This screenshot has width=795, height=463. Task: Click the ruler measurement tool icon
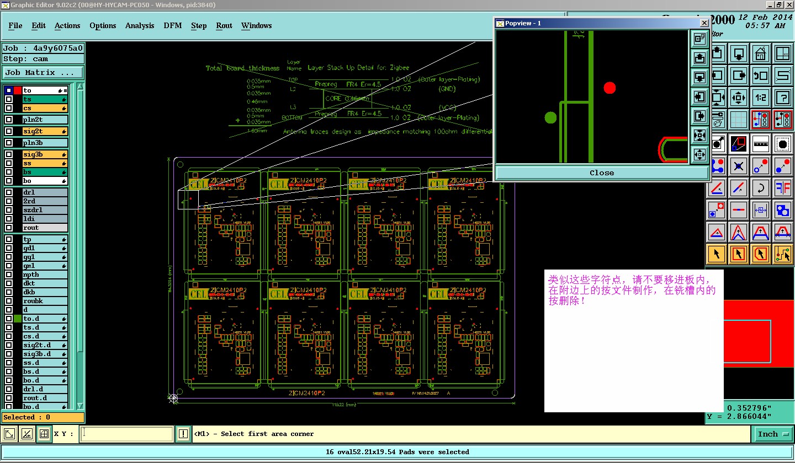[x=761, y=144]
